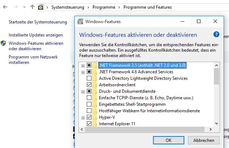Click the shield icon next to Windows-Features link
Viewport: 229px width, 148px height.
pos(3,43)
